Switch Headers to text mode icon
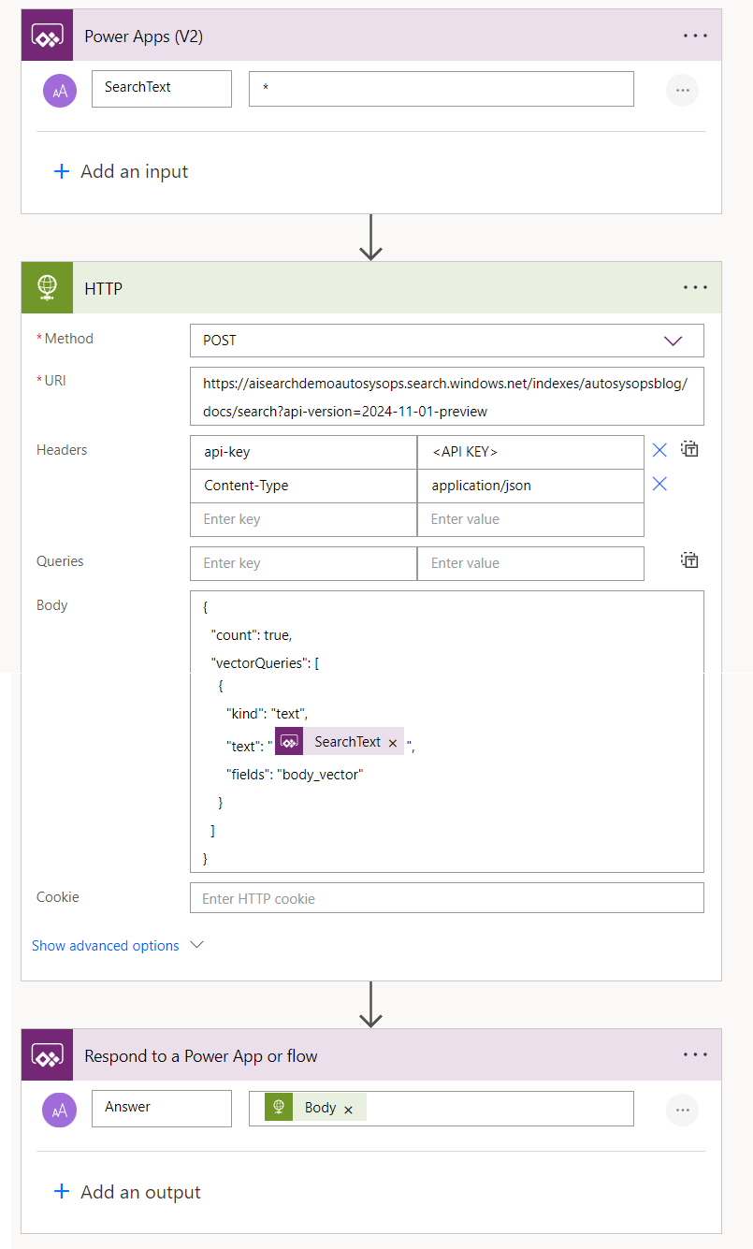This screenshot has height=1249, width=753. click(690, 449)
